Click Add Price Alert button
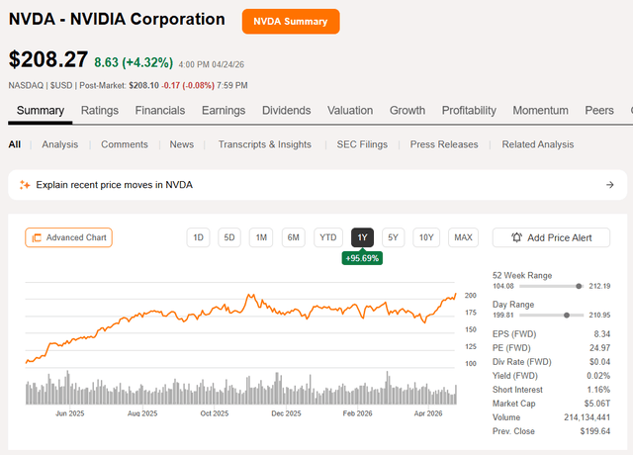 tap(551, 237)
